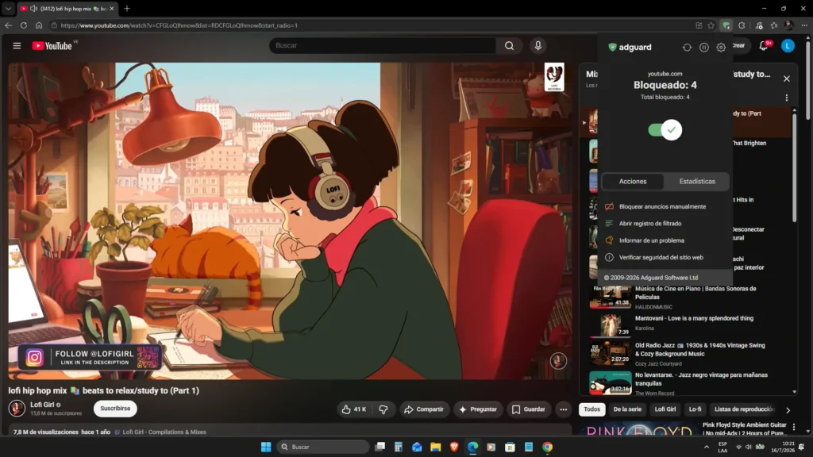Image resolution: width=813 pixels, height=457 pixels.
Task: Switch to the Estadísticas tab
Action: coord(697,182)
